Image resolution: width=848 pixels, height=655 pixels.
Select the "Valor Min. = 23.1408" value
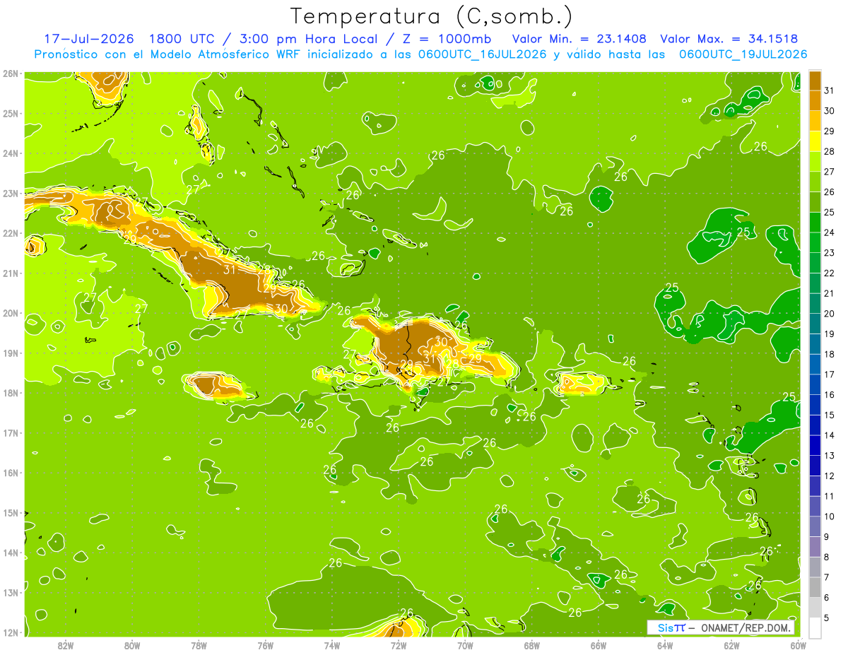click(579, 39)
